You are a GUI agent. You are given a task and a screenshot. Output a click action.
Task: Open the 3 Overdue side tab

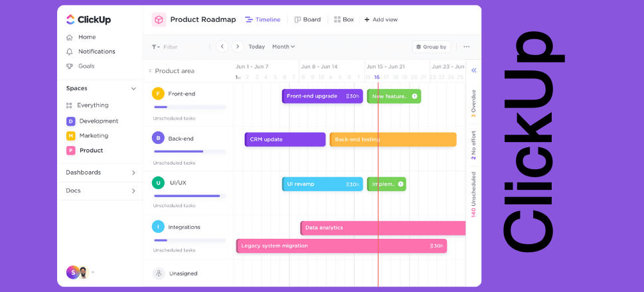click(x=473, y=104)
